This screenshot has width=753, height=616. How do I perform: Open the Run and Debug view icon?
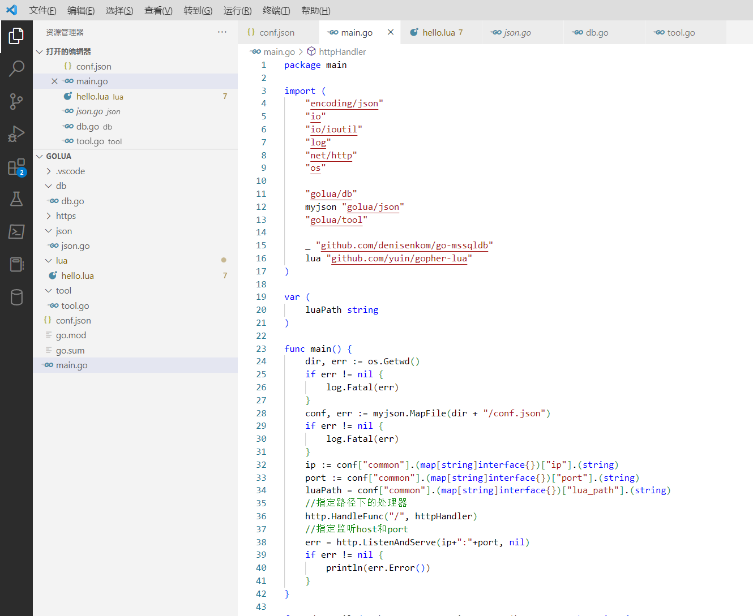coord(16,134)
